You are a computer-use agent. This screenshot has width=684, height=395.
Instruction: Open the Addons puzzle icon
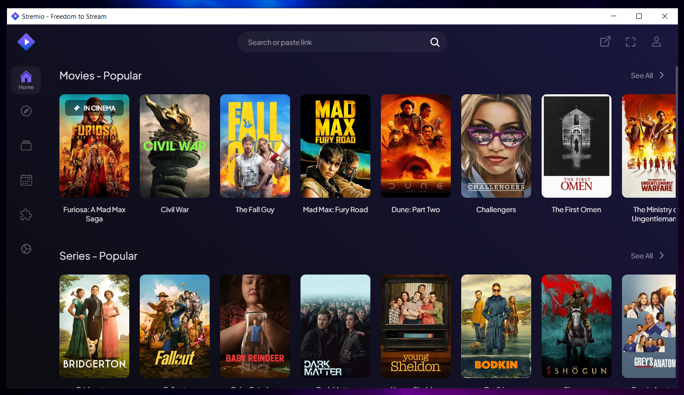coord(26,214)
